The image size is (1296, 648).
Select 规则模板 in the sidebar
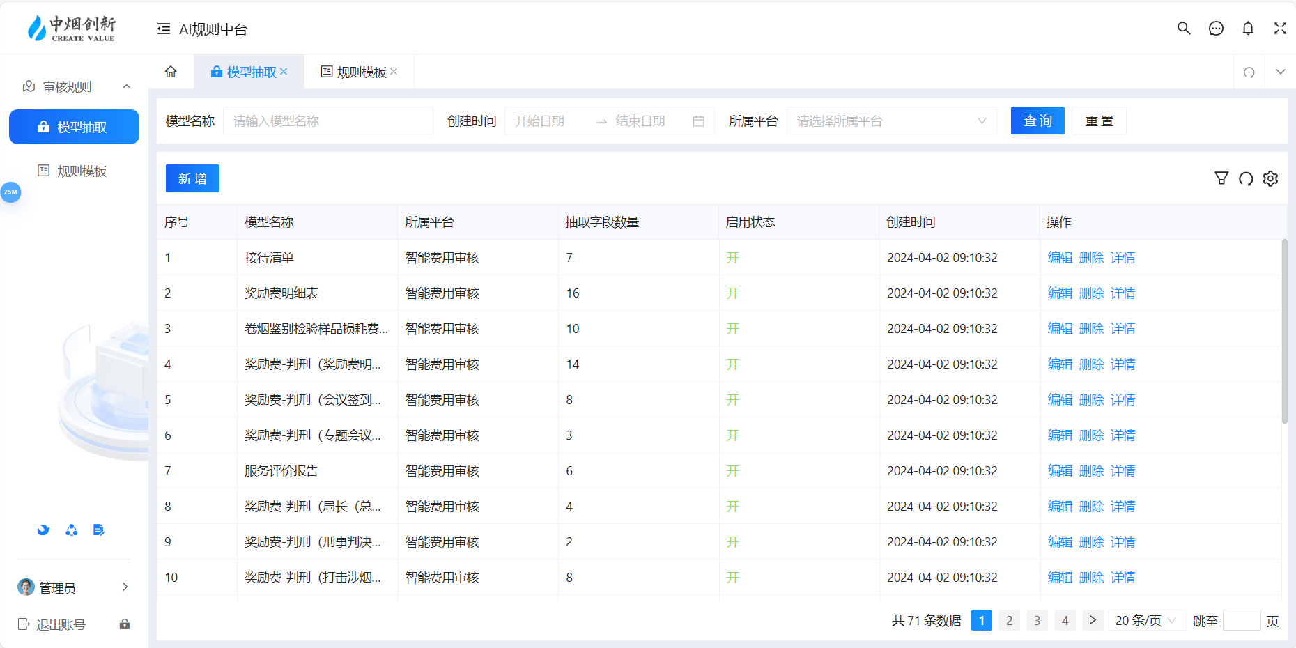(74, 171)
